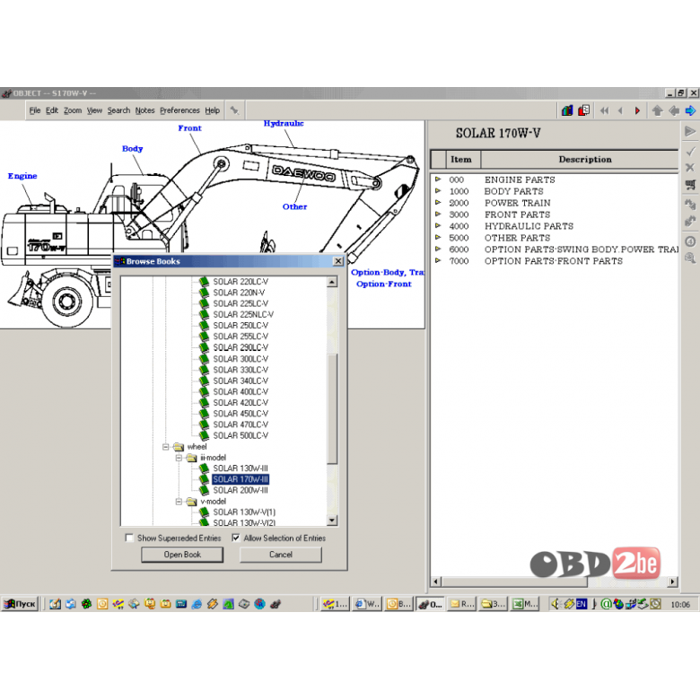The width and height of the screenshot is (700, 700).
Task: Click the blue forward arrow icon
Action: 691,110
